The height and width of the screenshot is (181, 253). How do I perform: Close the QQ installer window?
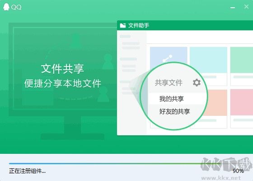[246, 7]
